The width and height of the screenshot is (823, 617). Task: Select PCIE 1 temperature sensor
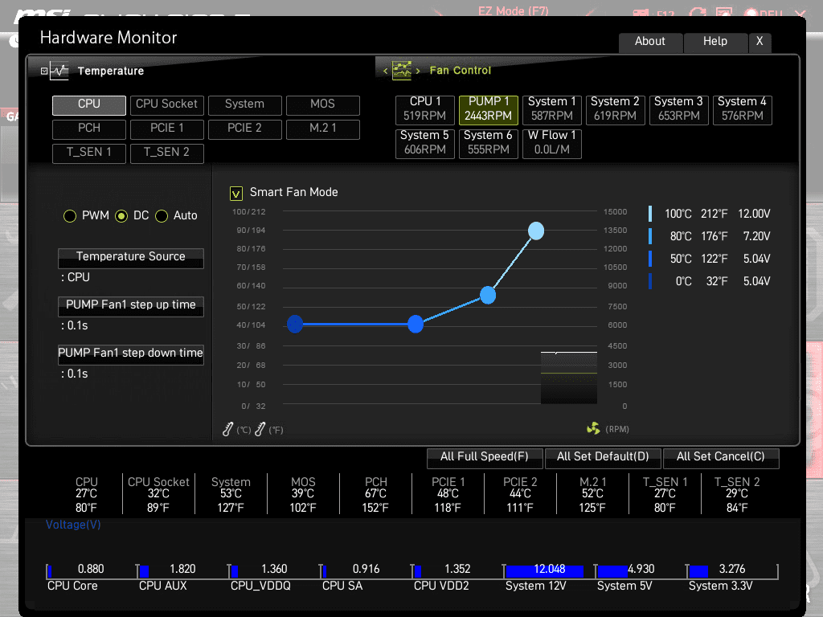pos(167,129)
